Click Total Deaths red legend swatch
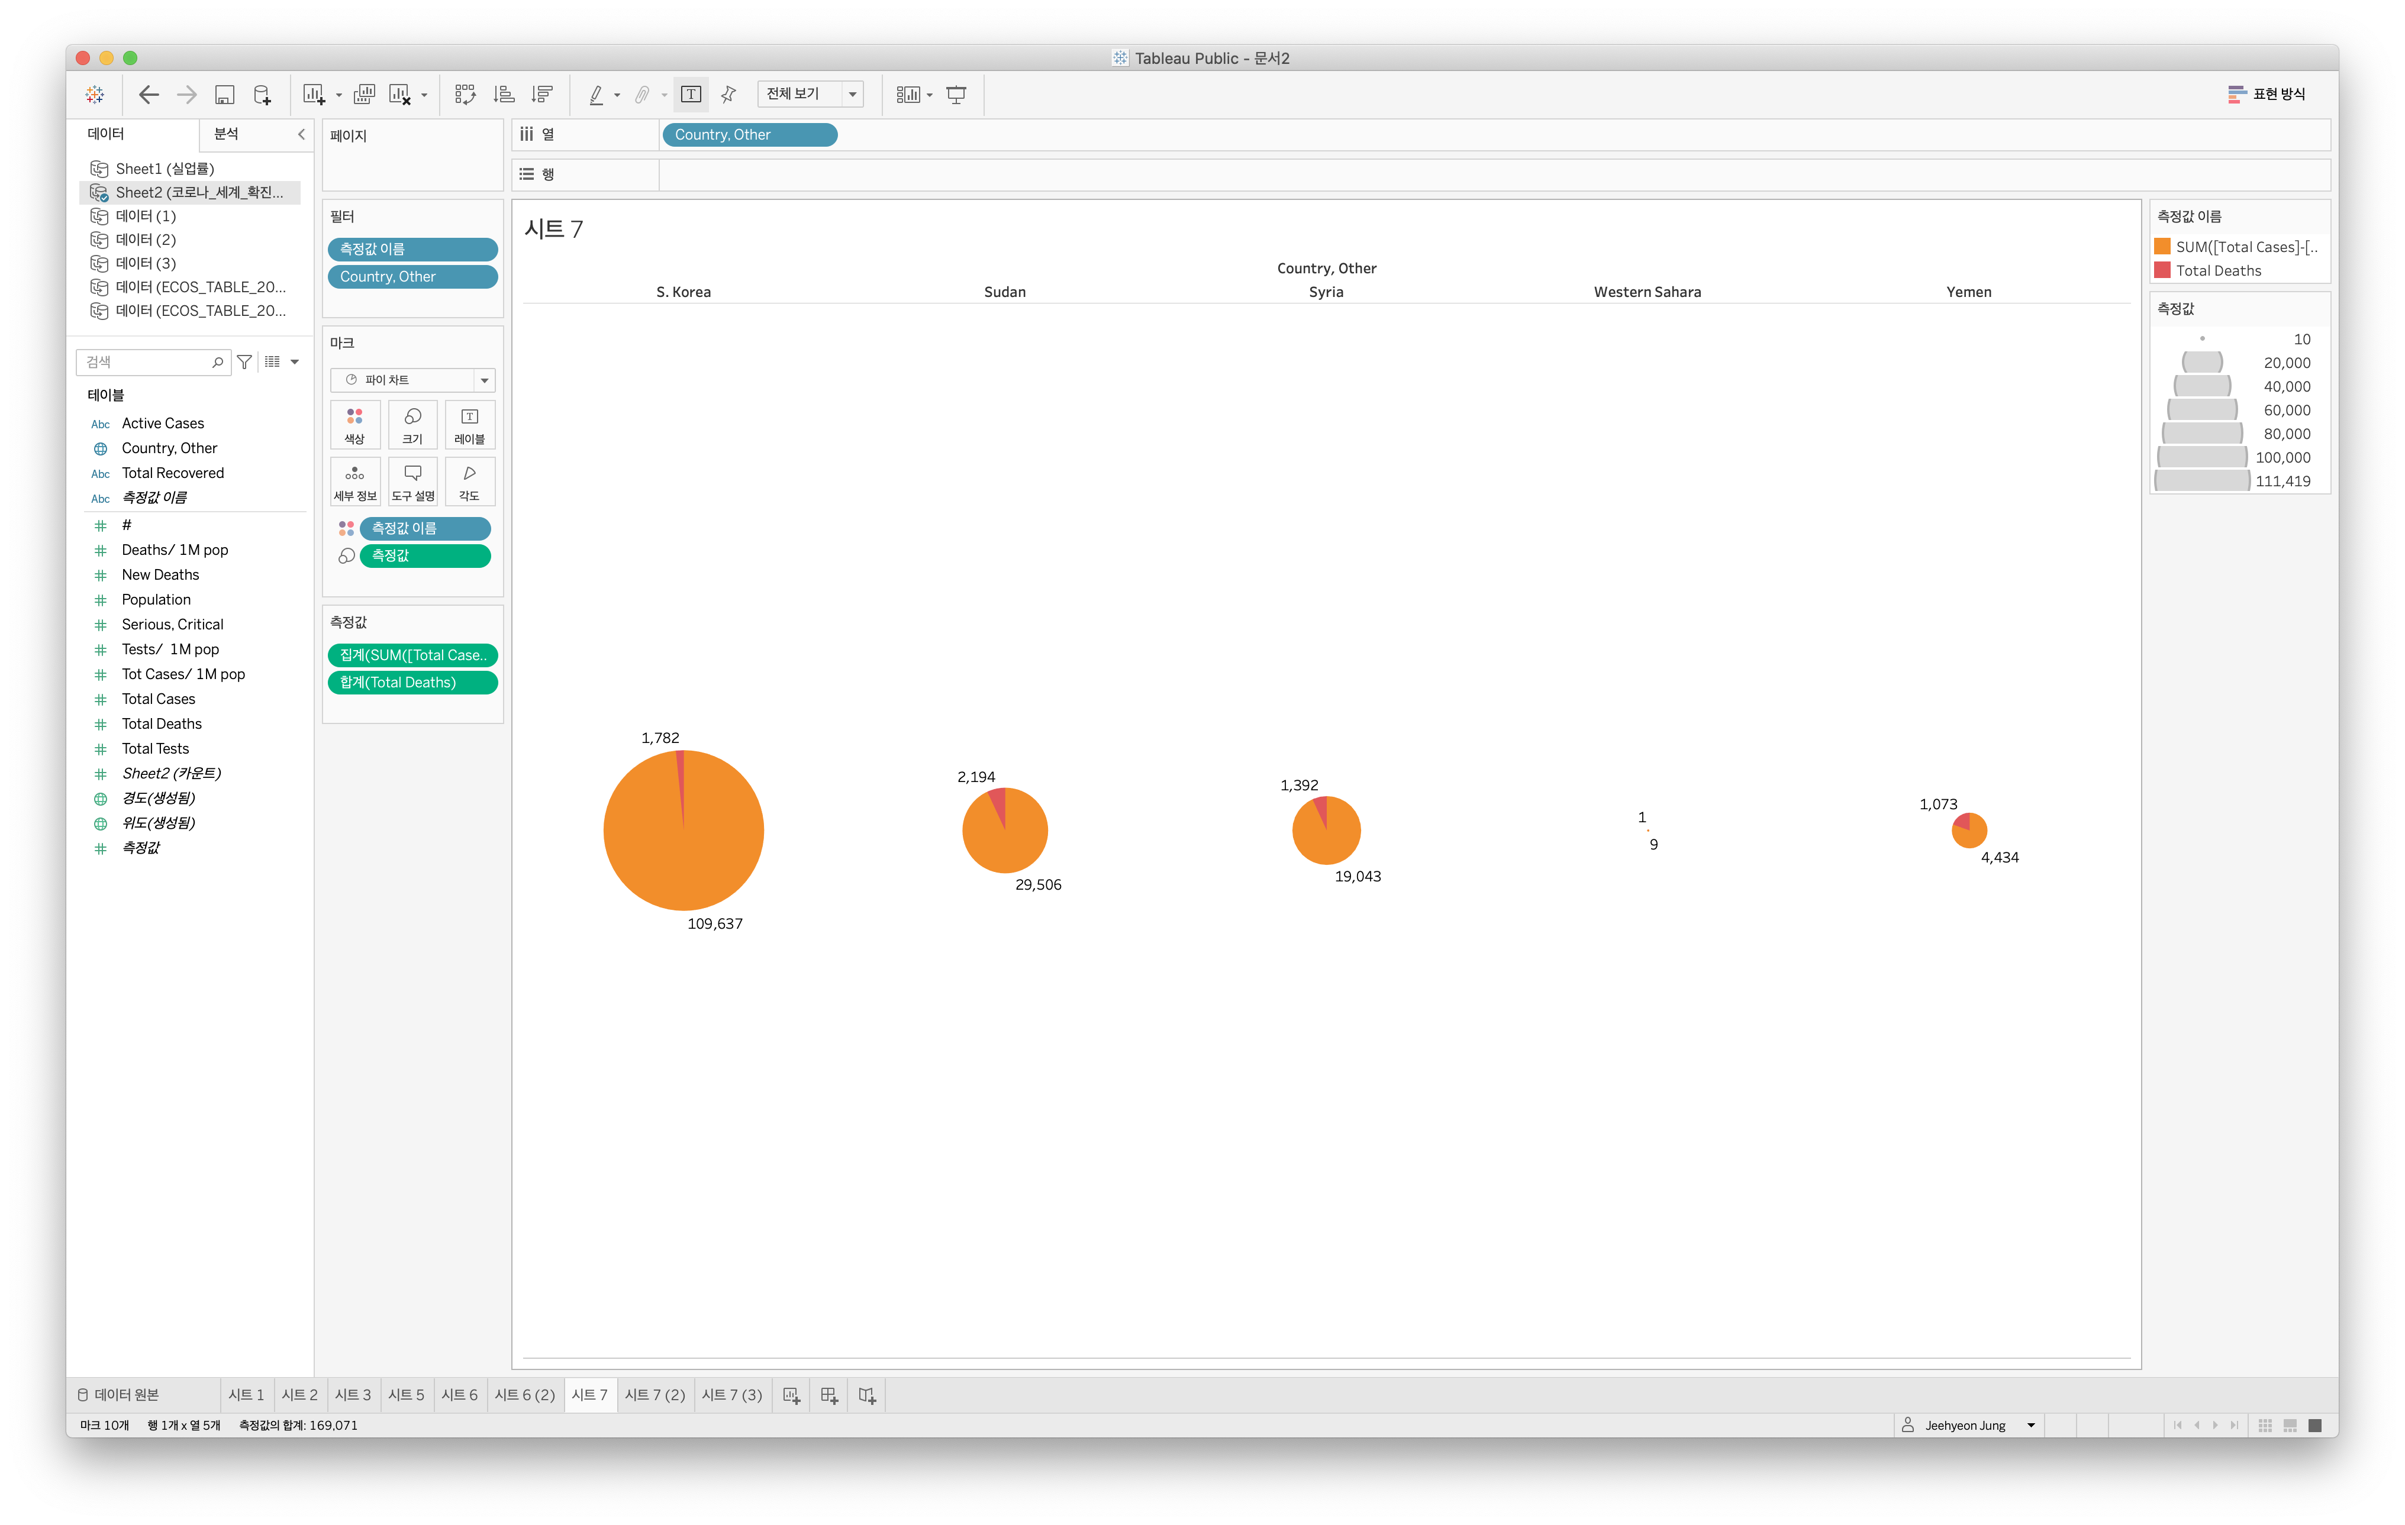The height and width of the screenshot is (1525, 2405). tap(2162, 270)
